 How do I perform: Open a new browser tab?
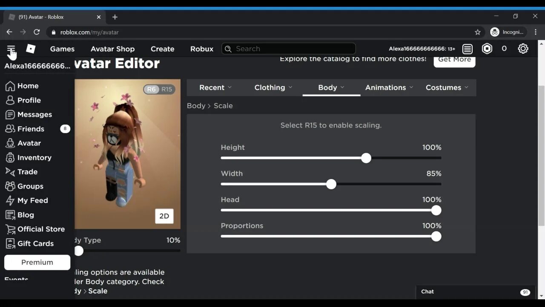[115, 17]
